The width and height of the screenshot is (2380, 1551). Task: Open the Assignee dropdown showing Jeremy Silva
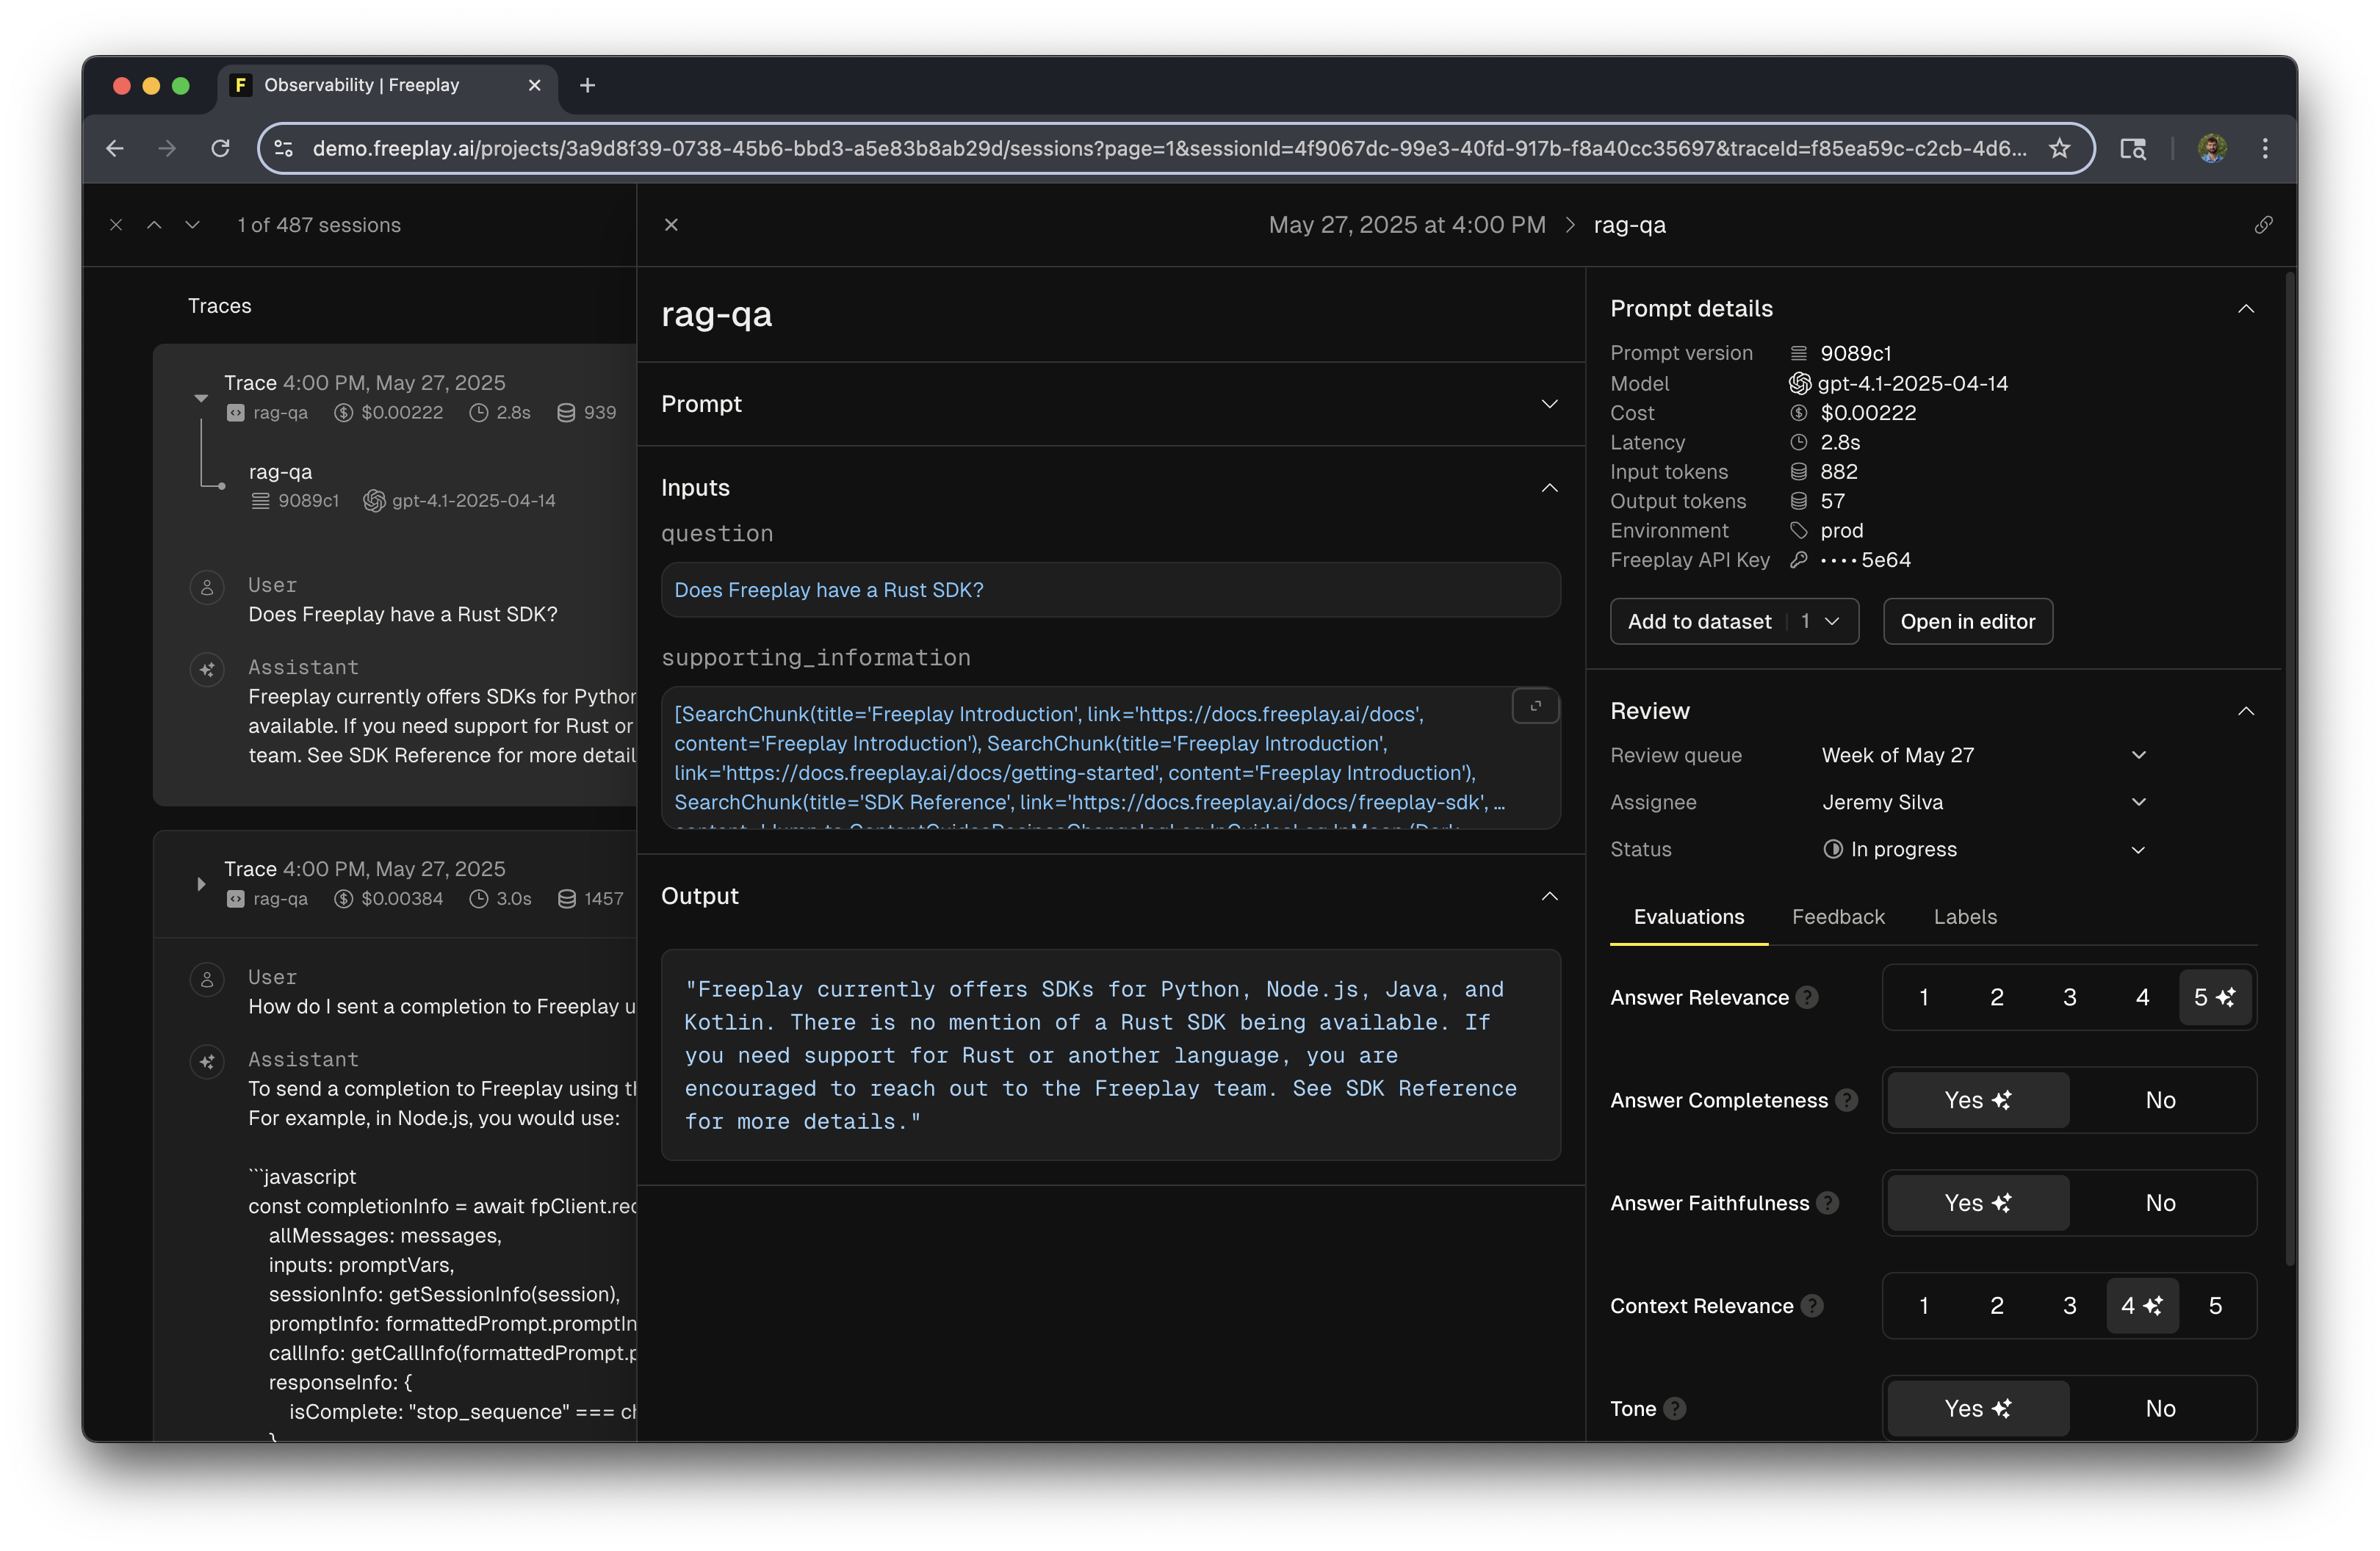coord(1983,802)
